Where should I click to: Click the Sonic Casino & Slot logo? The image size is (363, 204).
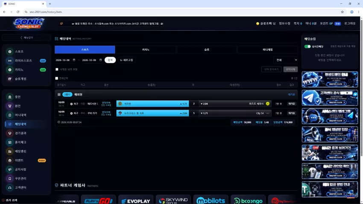pyautogui.click(x=29, y=23)
